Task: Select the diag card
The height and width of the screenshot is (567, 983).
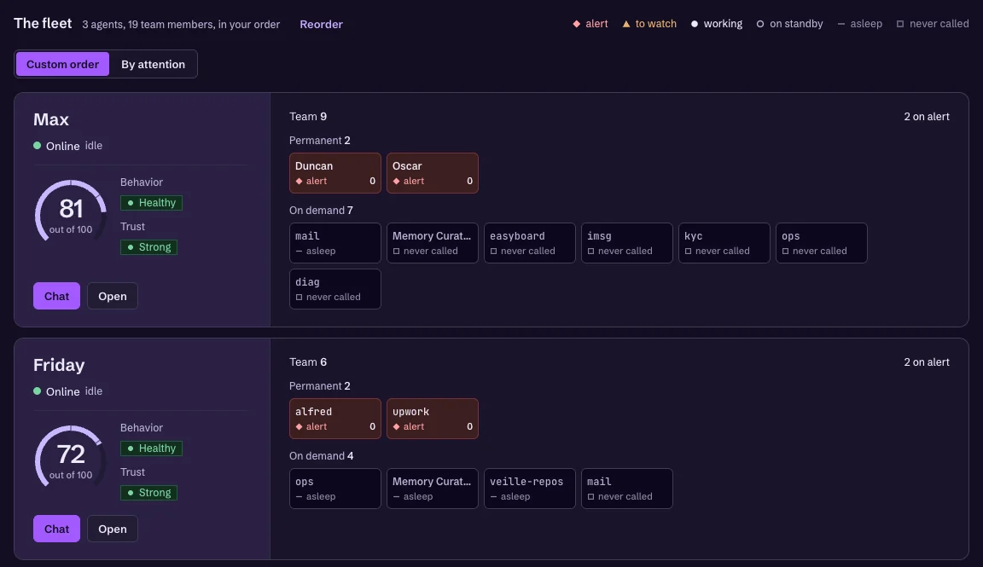Action: tap(335, 289)
